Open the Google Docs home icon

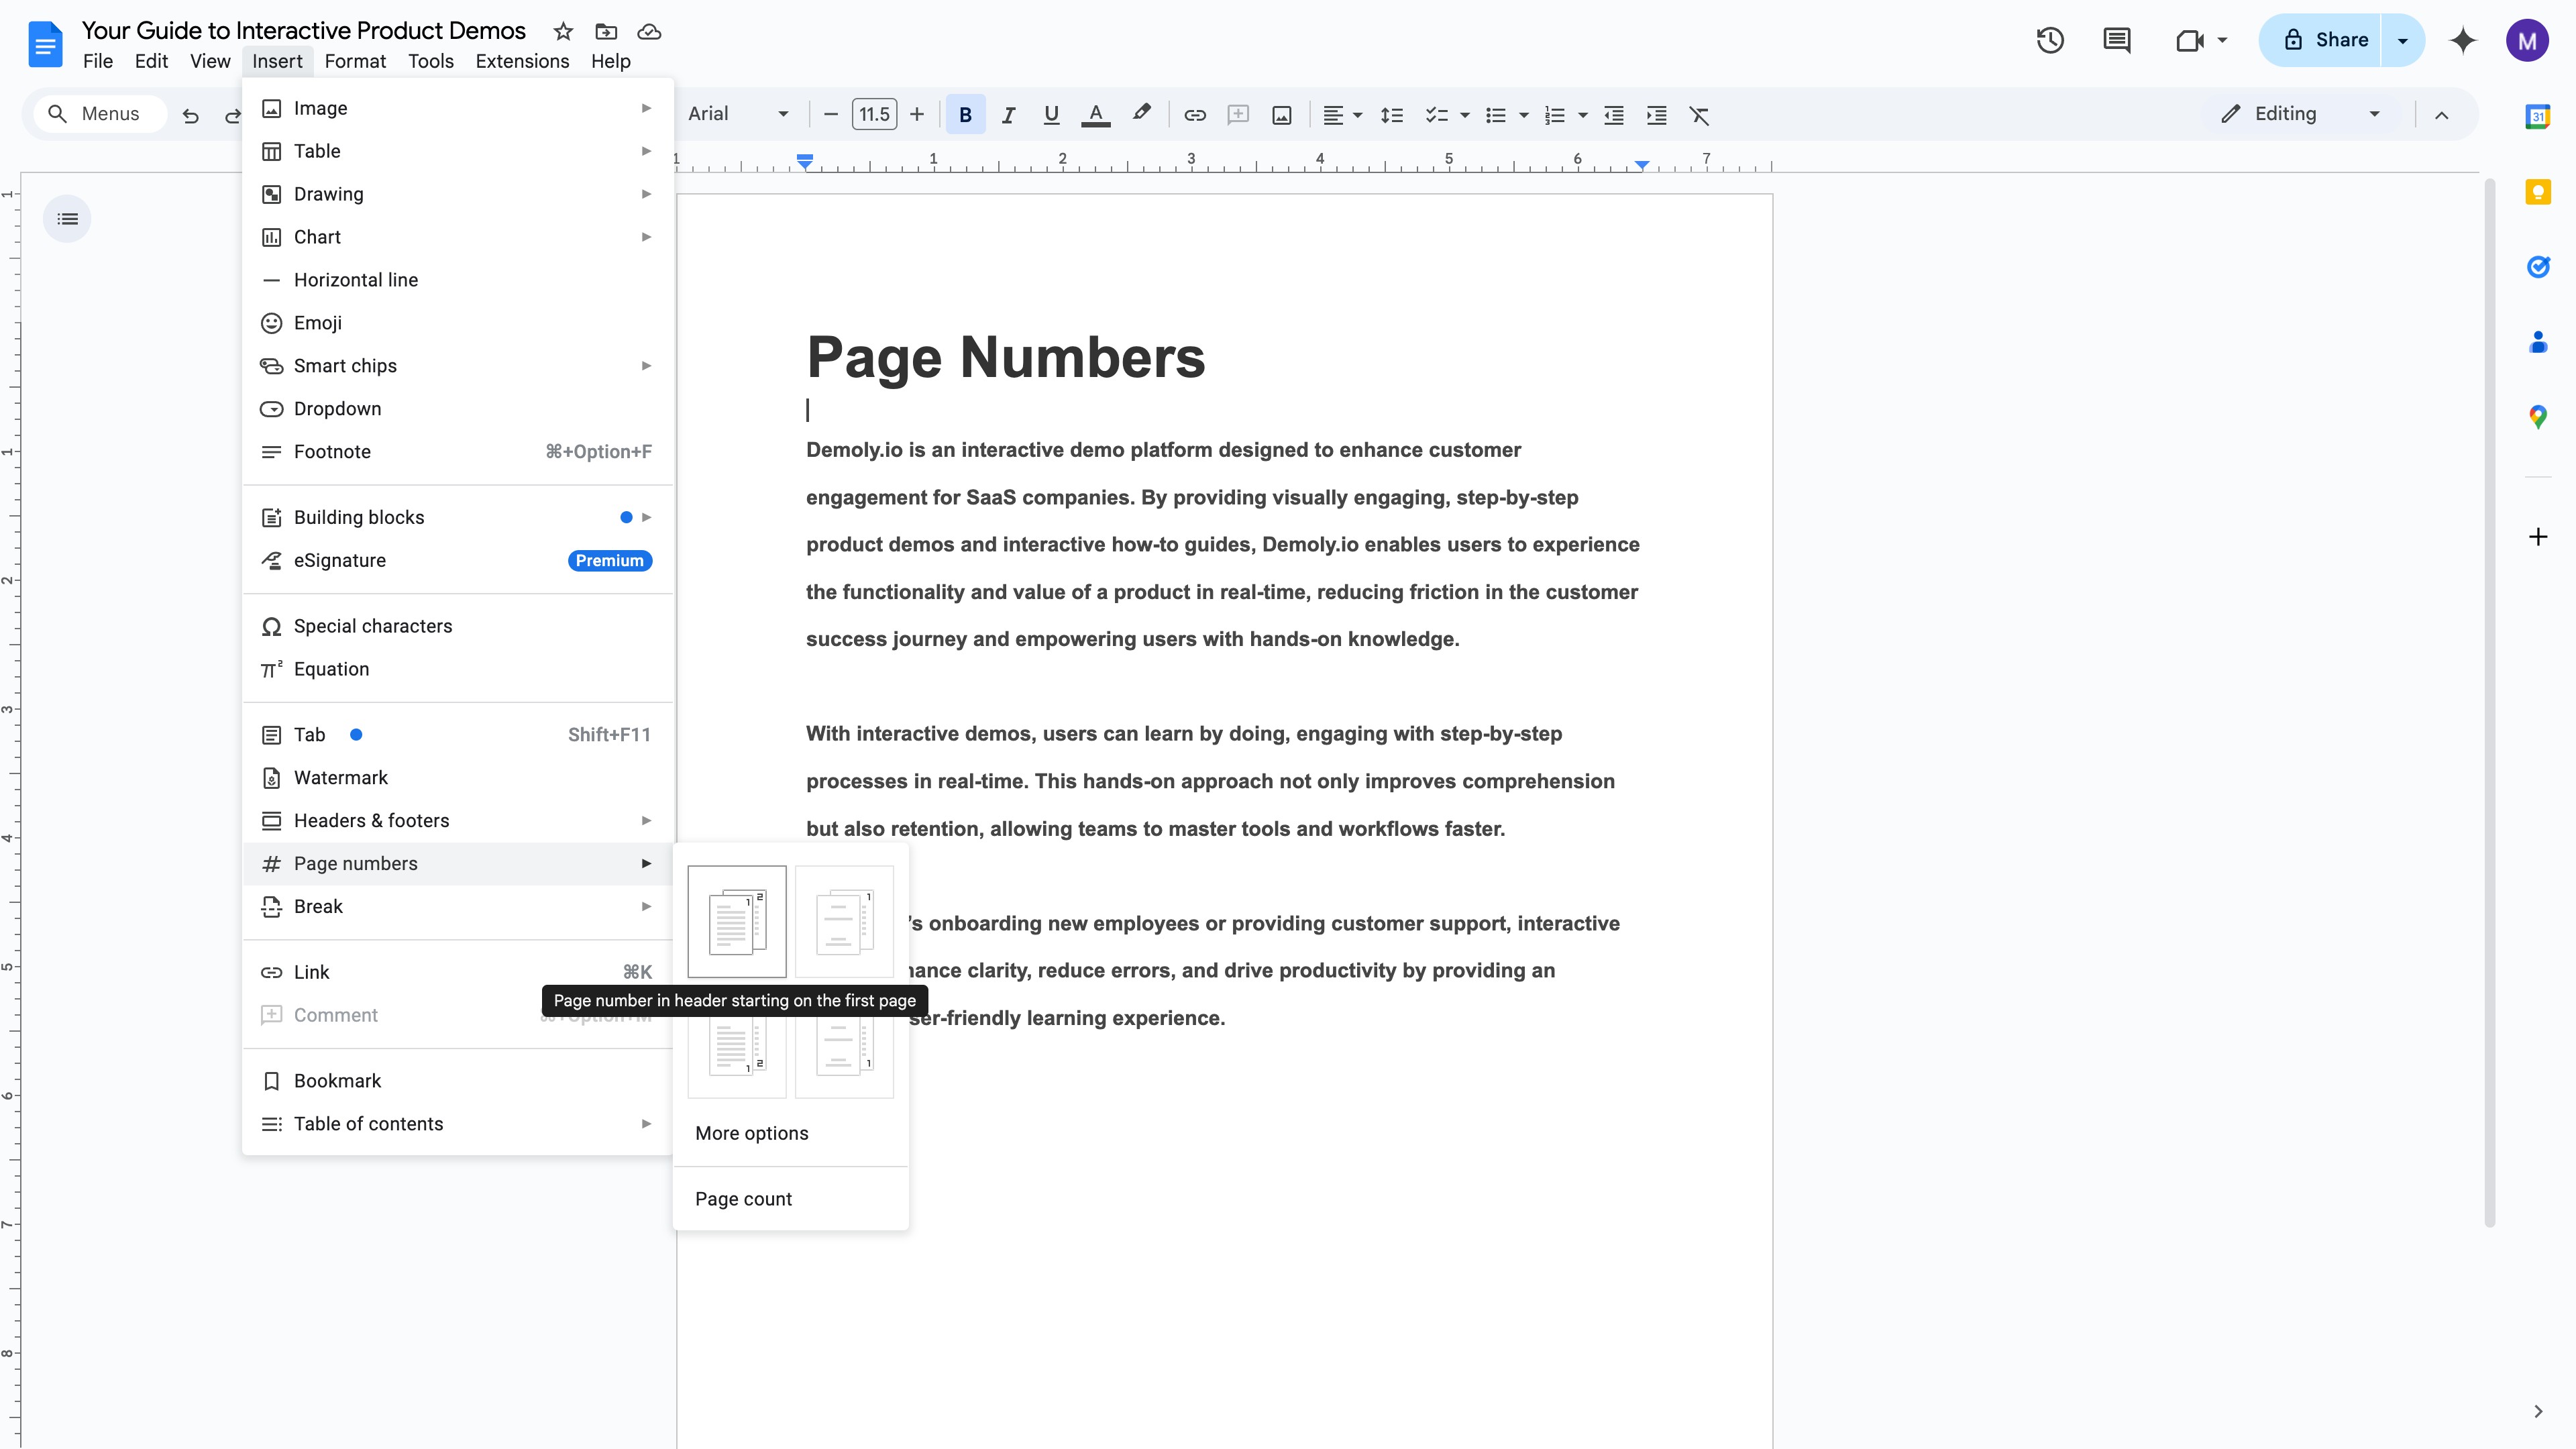45,44
